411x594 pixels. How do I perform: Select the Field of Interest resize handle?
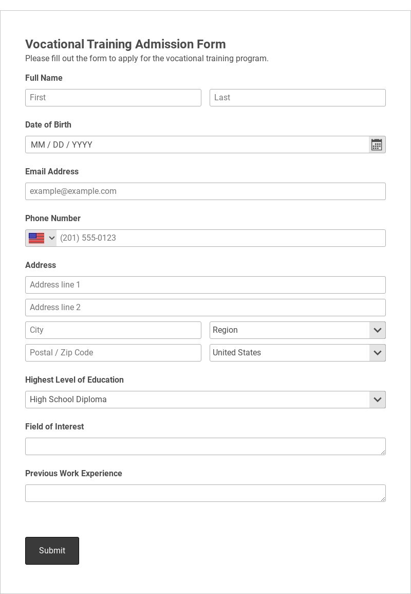383,453
